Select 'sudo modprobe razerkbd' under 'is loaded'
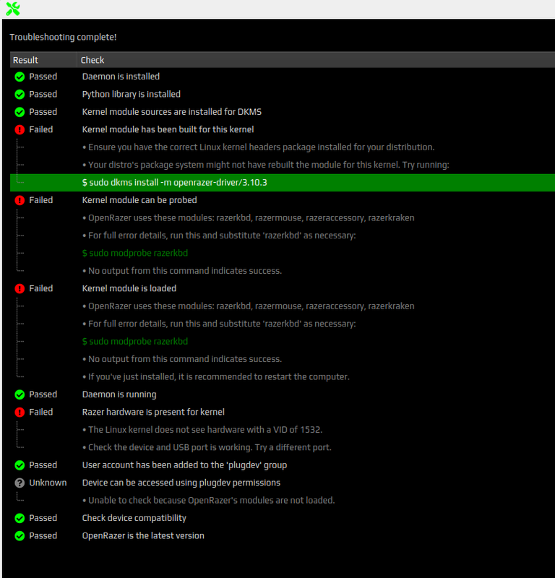Image resolution: width=555 pixels, height=578 pixels. click(283, 341)
